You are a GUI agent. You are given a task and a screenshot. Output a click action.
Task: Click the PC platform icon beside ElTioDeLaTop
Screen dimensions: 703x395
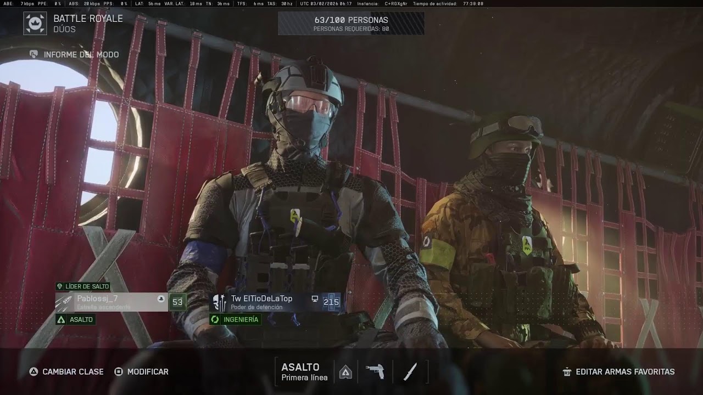315,299
